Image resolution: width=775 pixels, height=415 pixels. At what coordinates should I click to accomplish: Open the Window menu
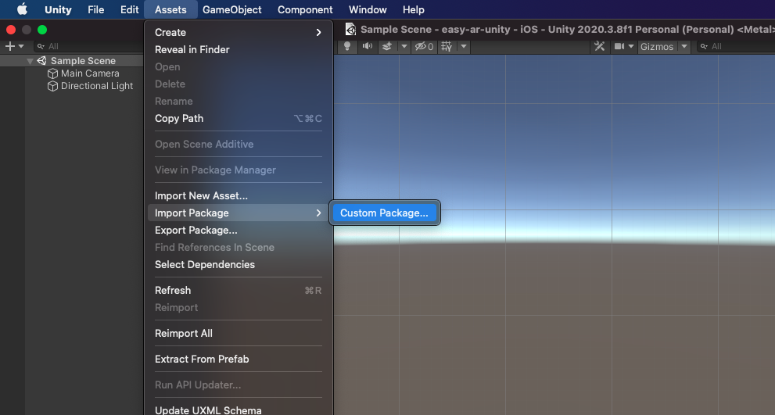click(x=368, y=9)
